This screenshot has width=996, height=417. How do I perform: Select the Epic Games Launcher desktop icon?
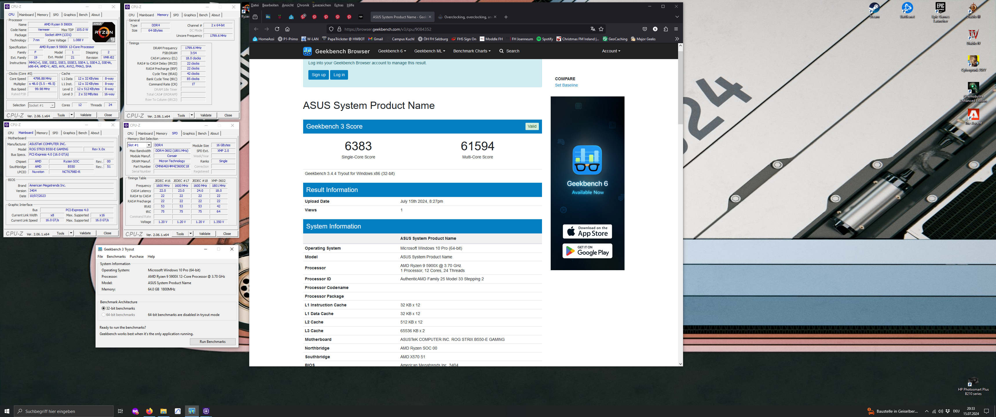(940, 12)
